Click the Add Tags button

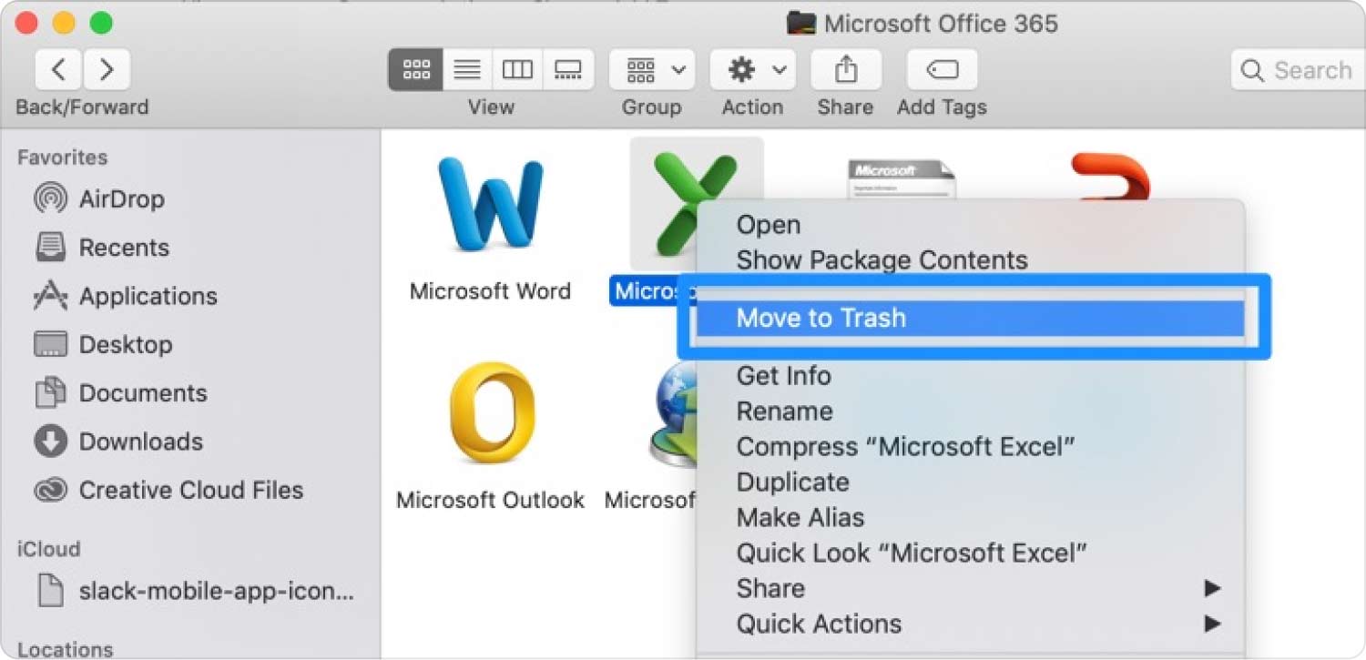(942, 69)
